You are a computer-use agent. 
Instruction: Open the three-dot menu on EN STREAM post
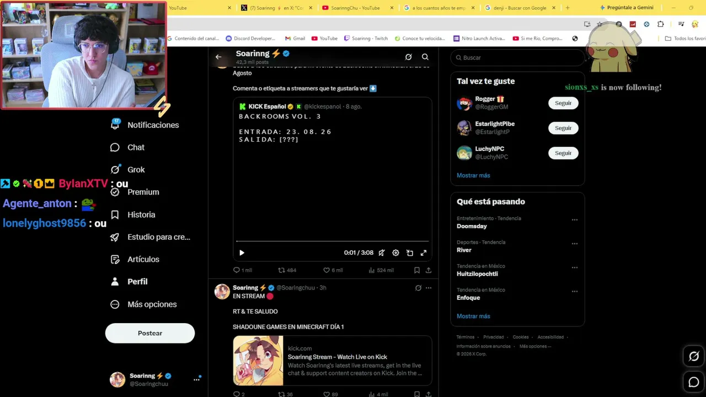point(429,288)
